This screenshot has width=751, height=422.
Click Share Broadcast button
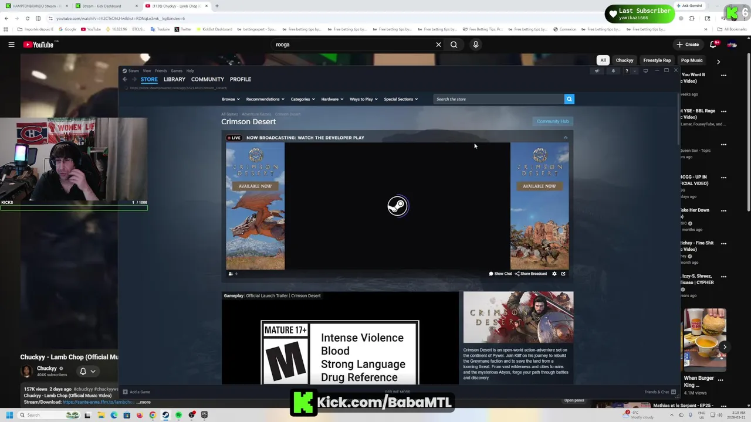click(531, 274)
